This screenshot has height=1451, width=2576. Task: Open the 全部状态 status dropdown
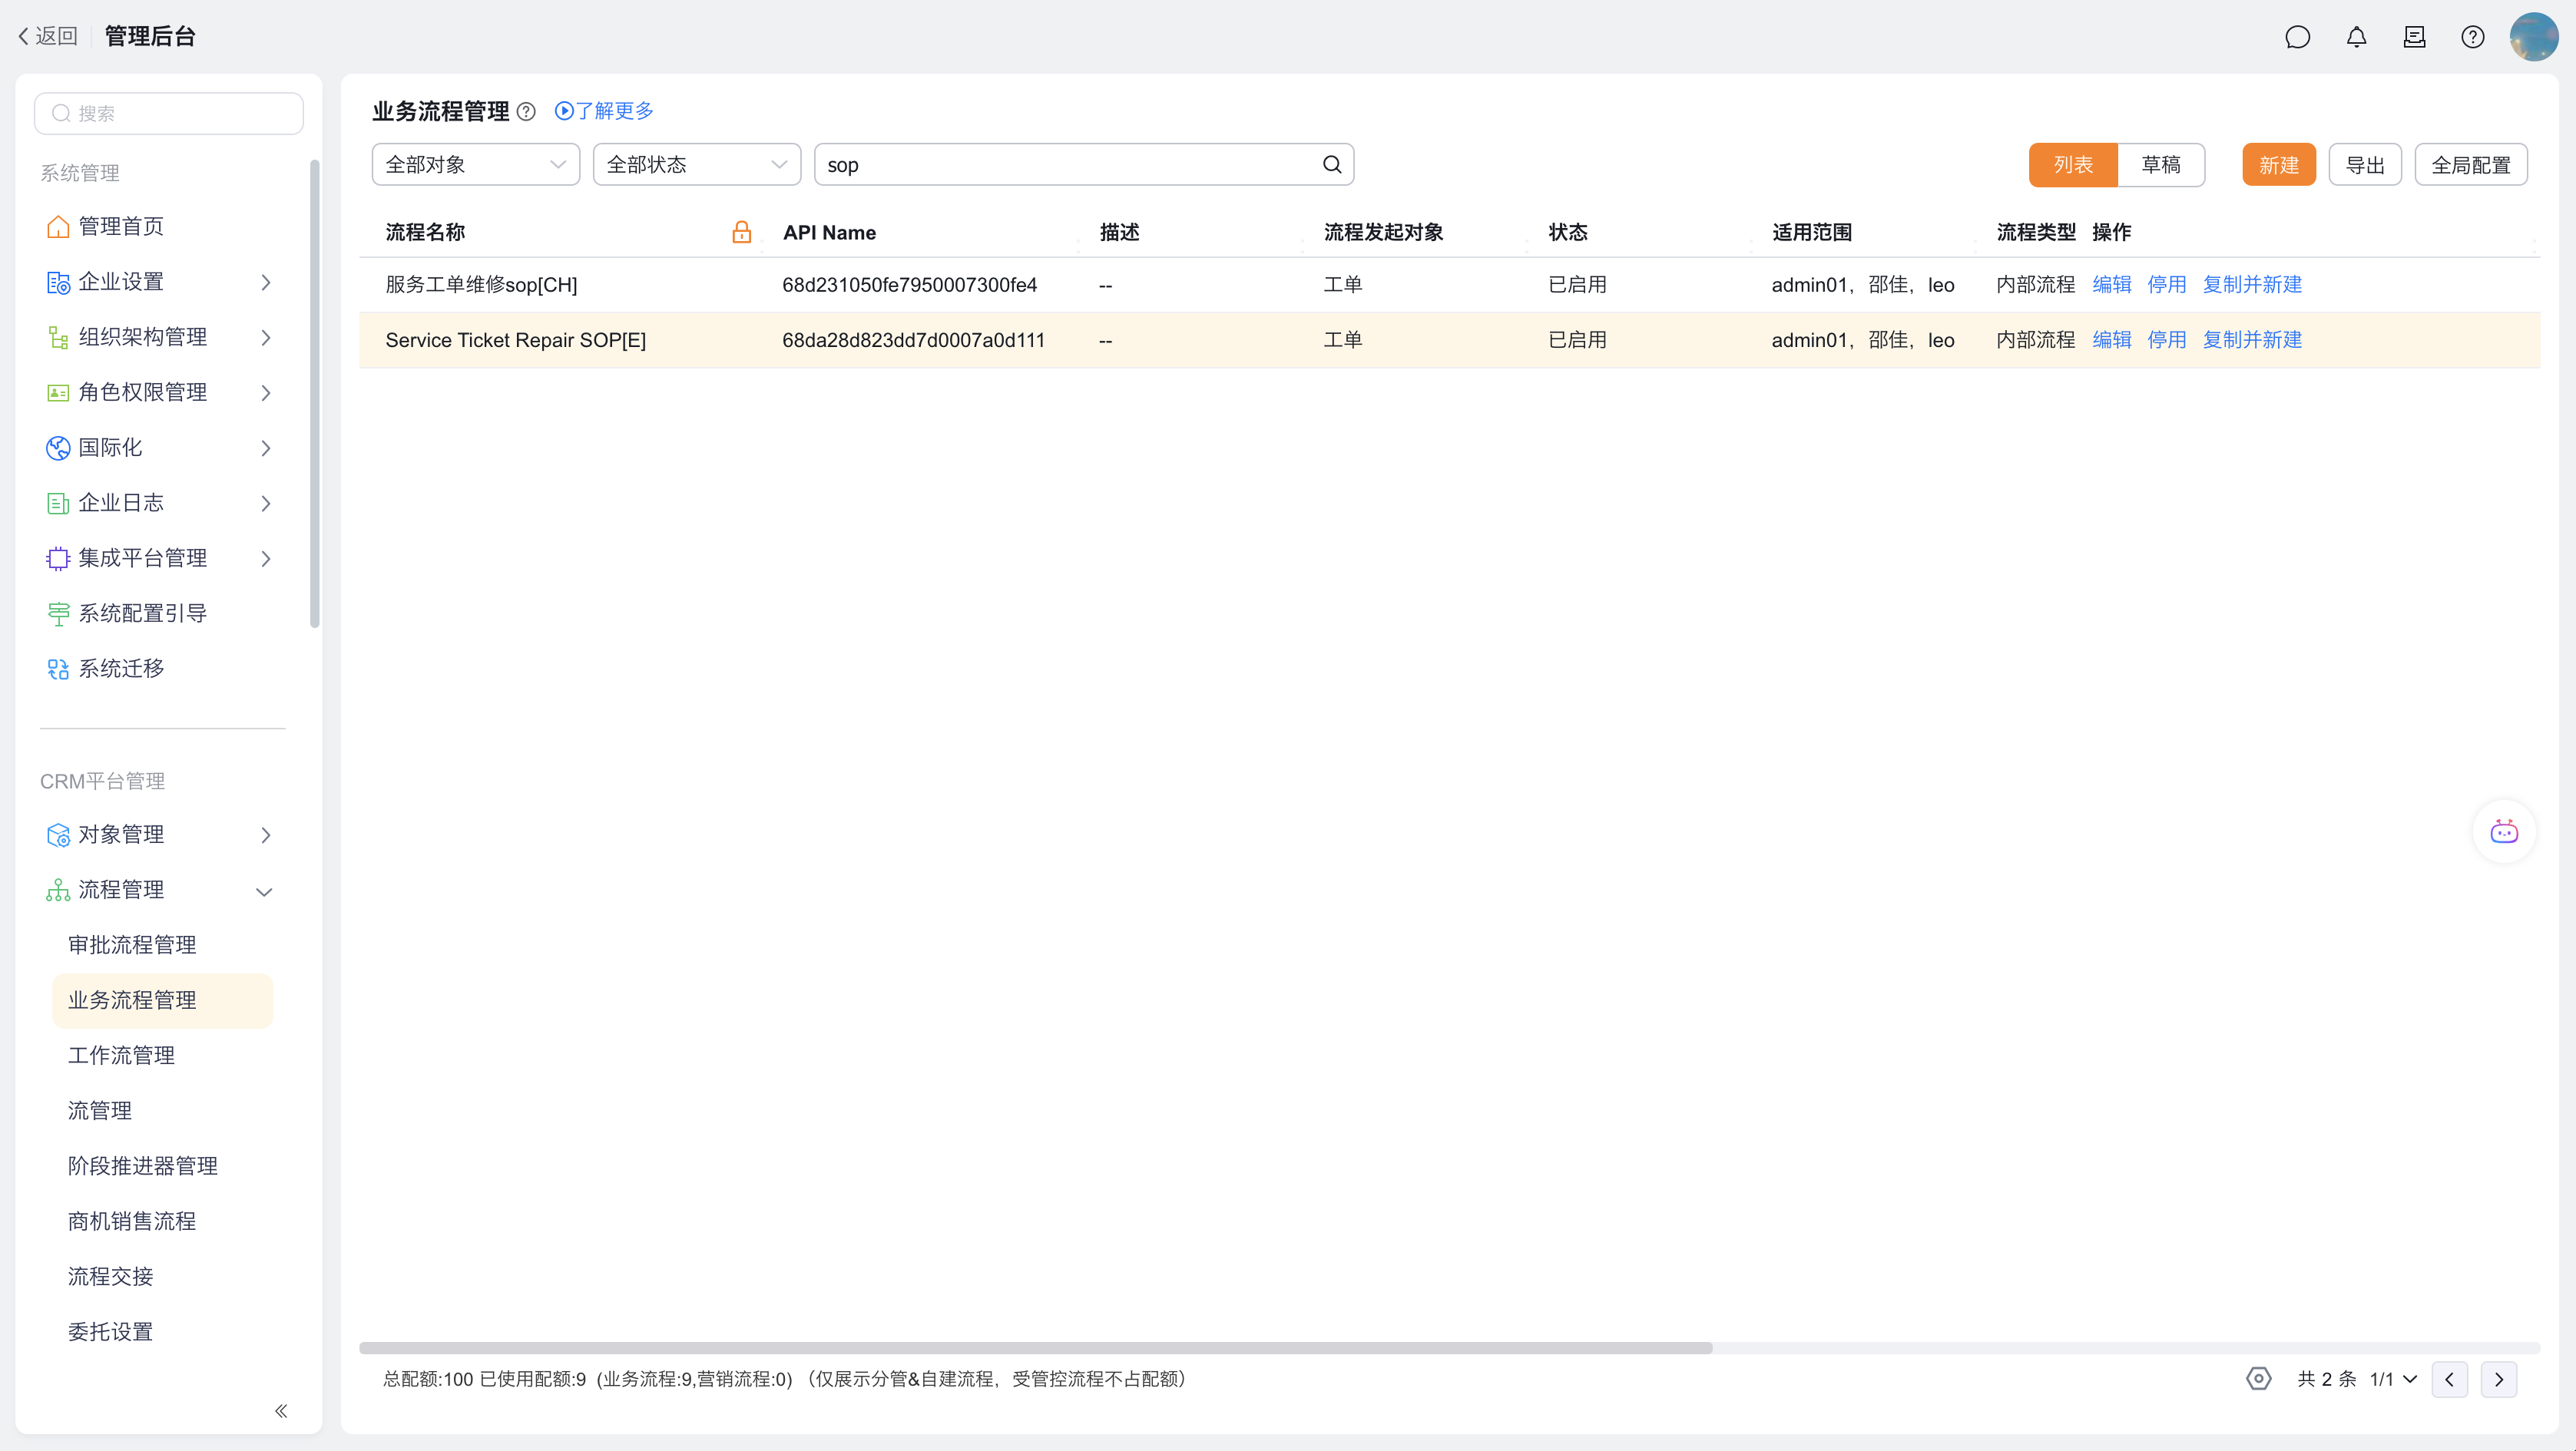[696, 165]
